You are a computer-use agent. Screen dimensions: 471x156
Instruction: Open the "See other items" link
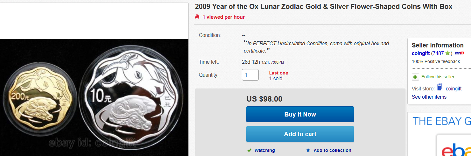pos(429,97)
